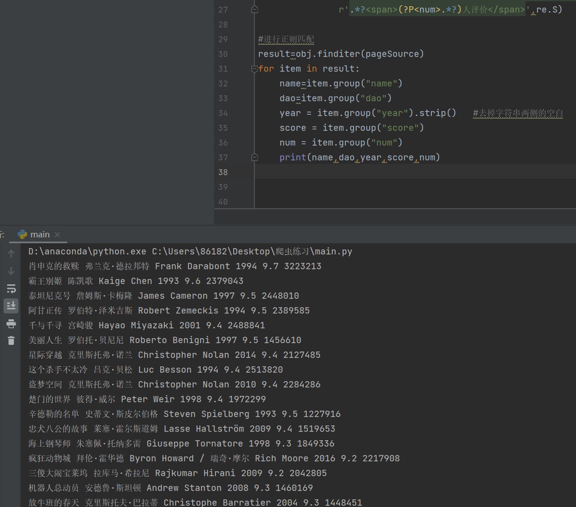Clear console output with the trash icon
Image resolution: width=576 pixels, height=507 pixels.
[11, 341]
